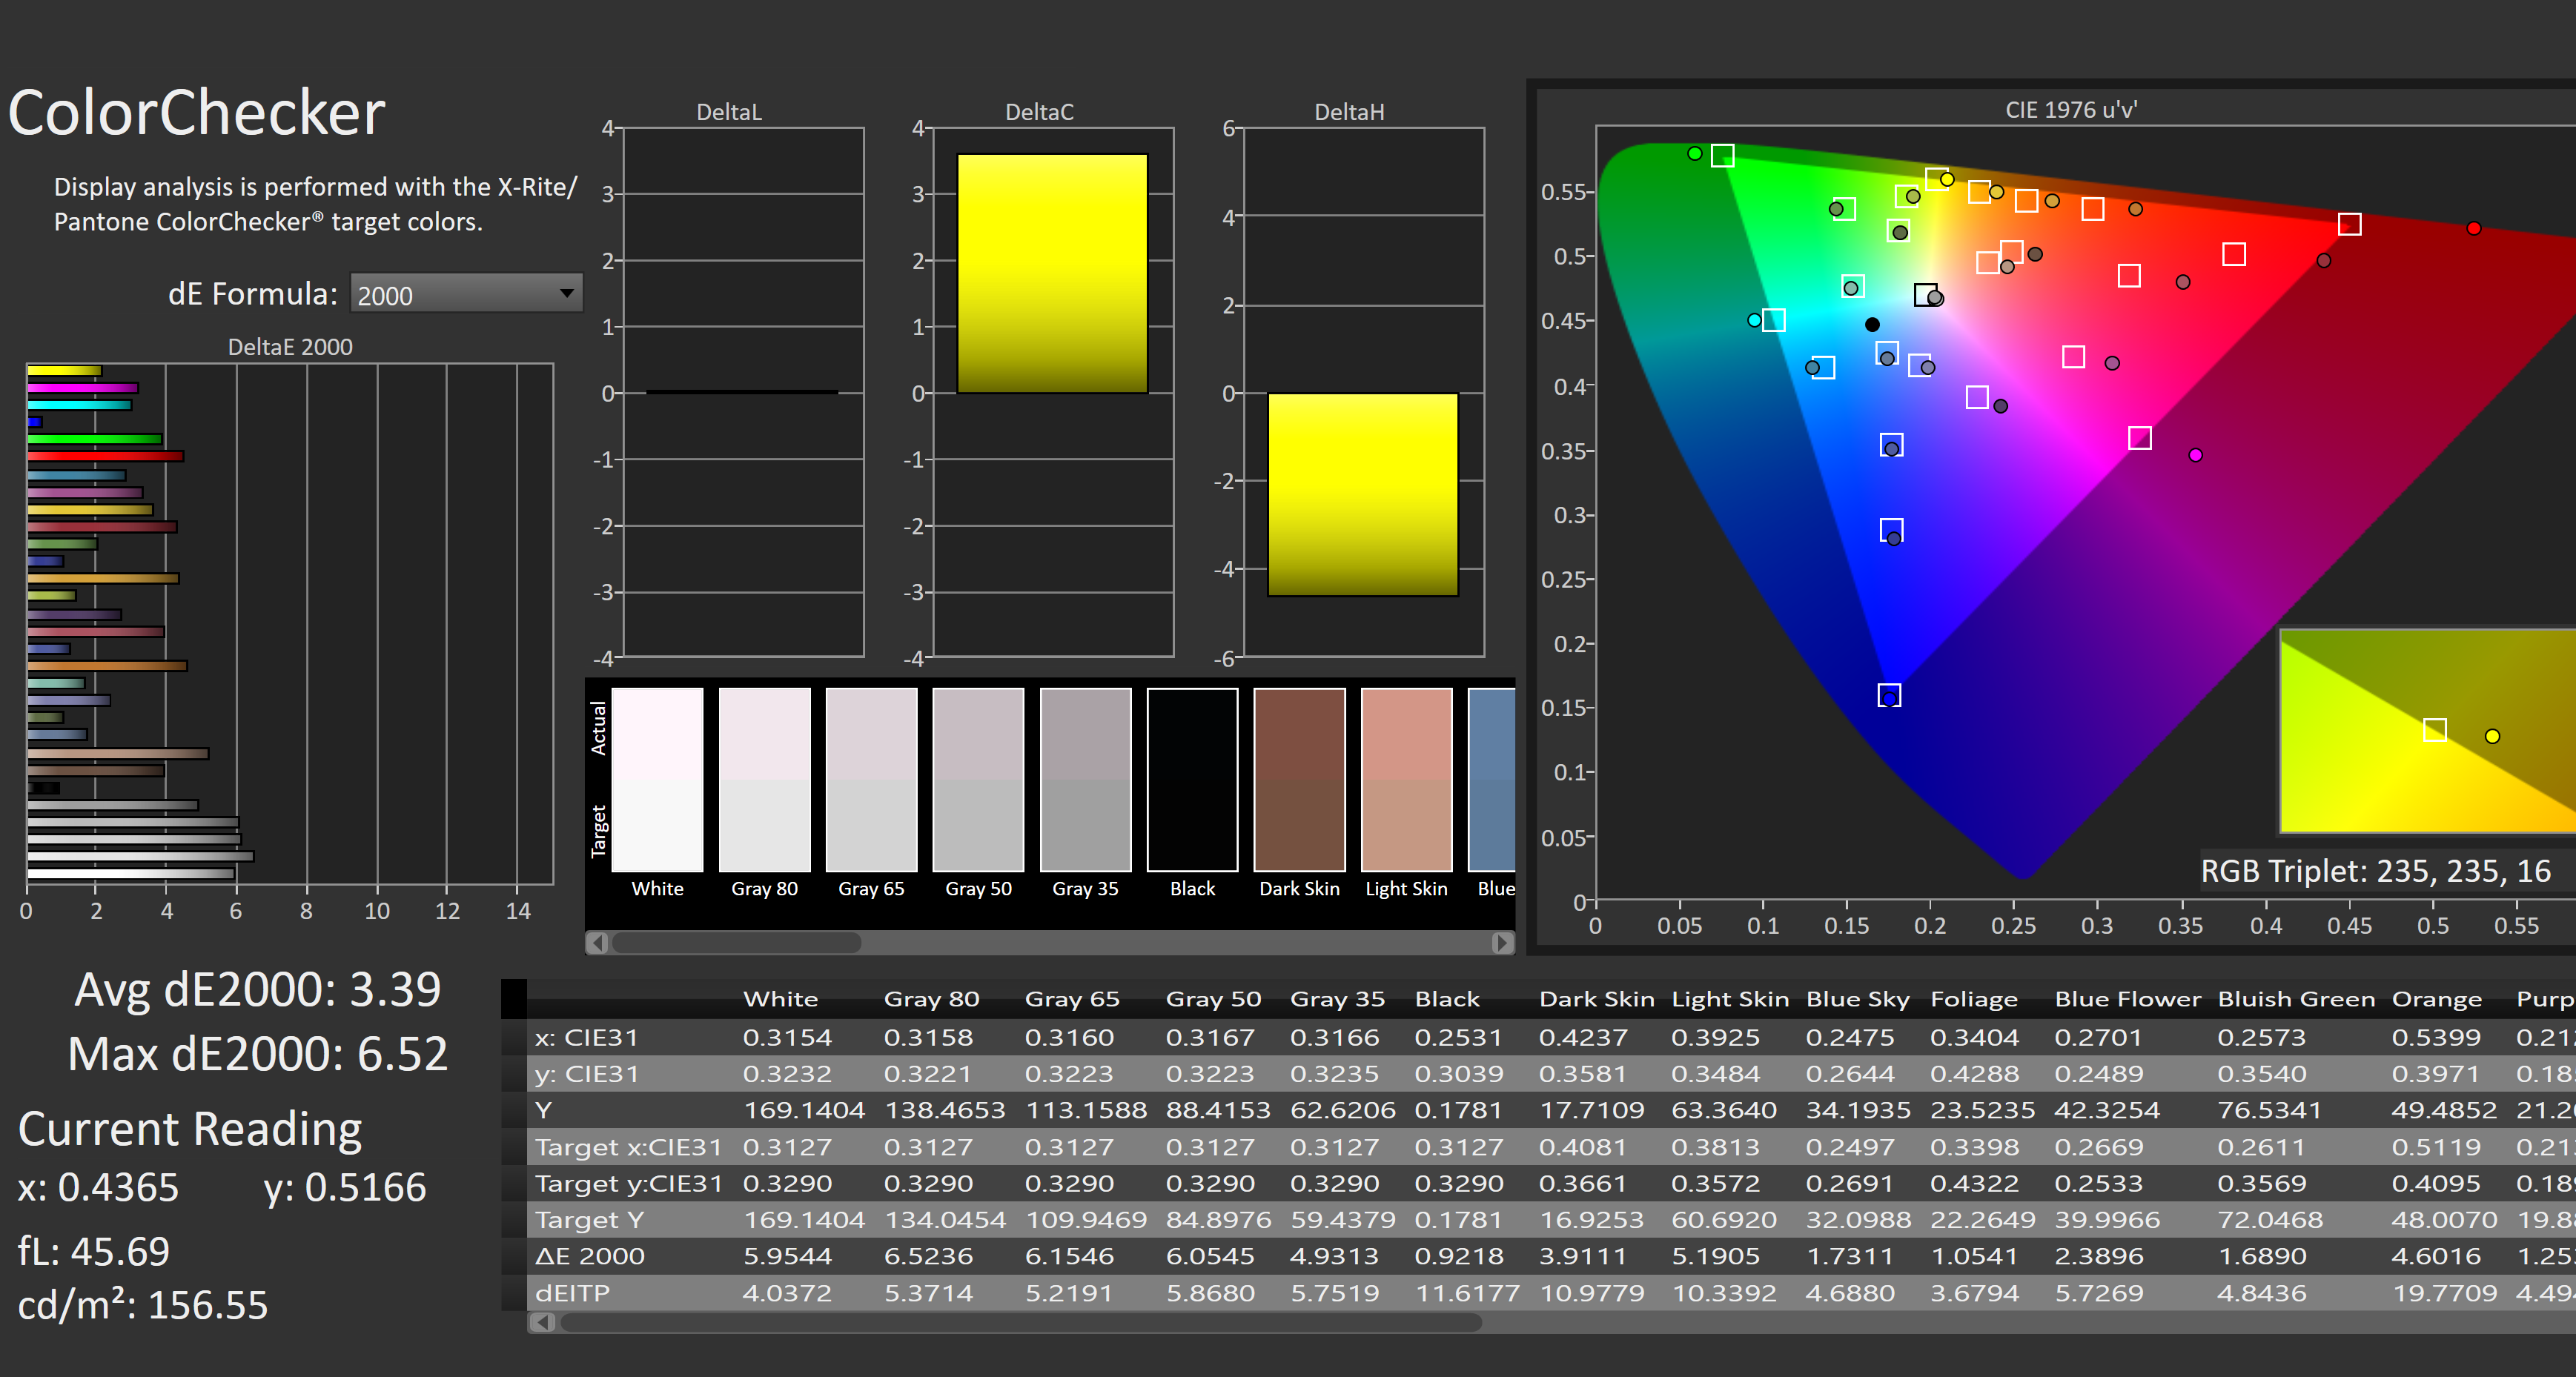
Task: Click the right arrow of the swatch scrollbar
Action: 1500,943
